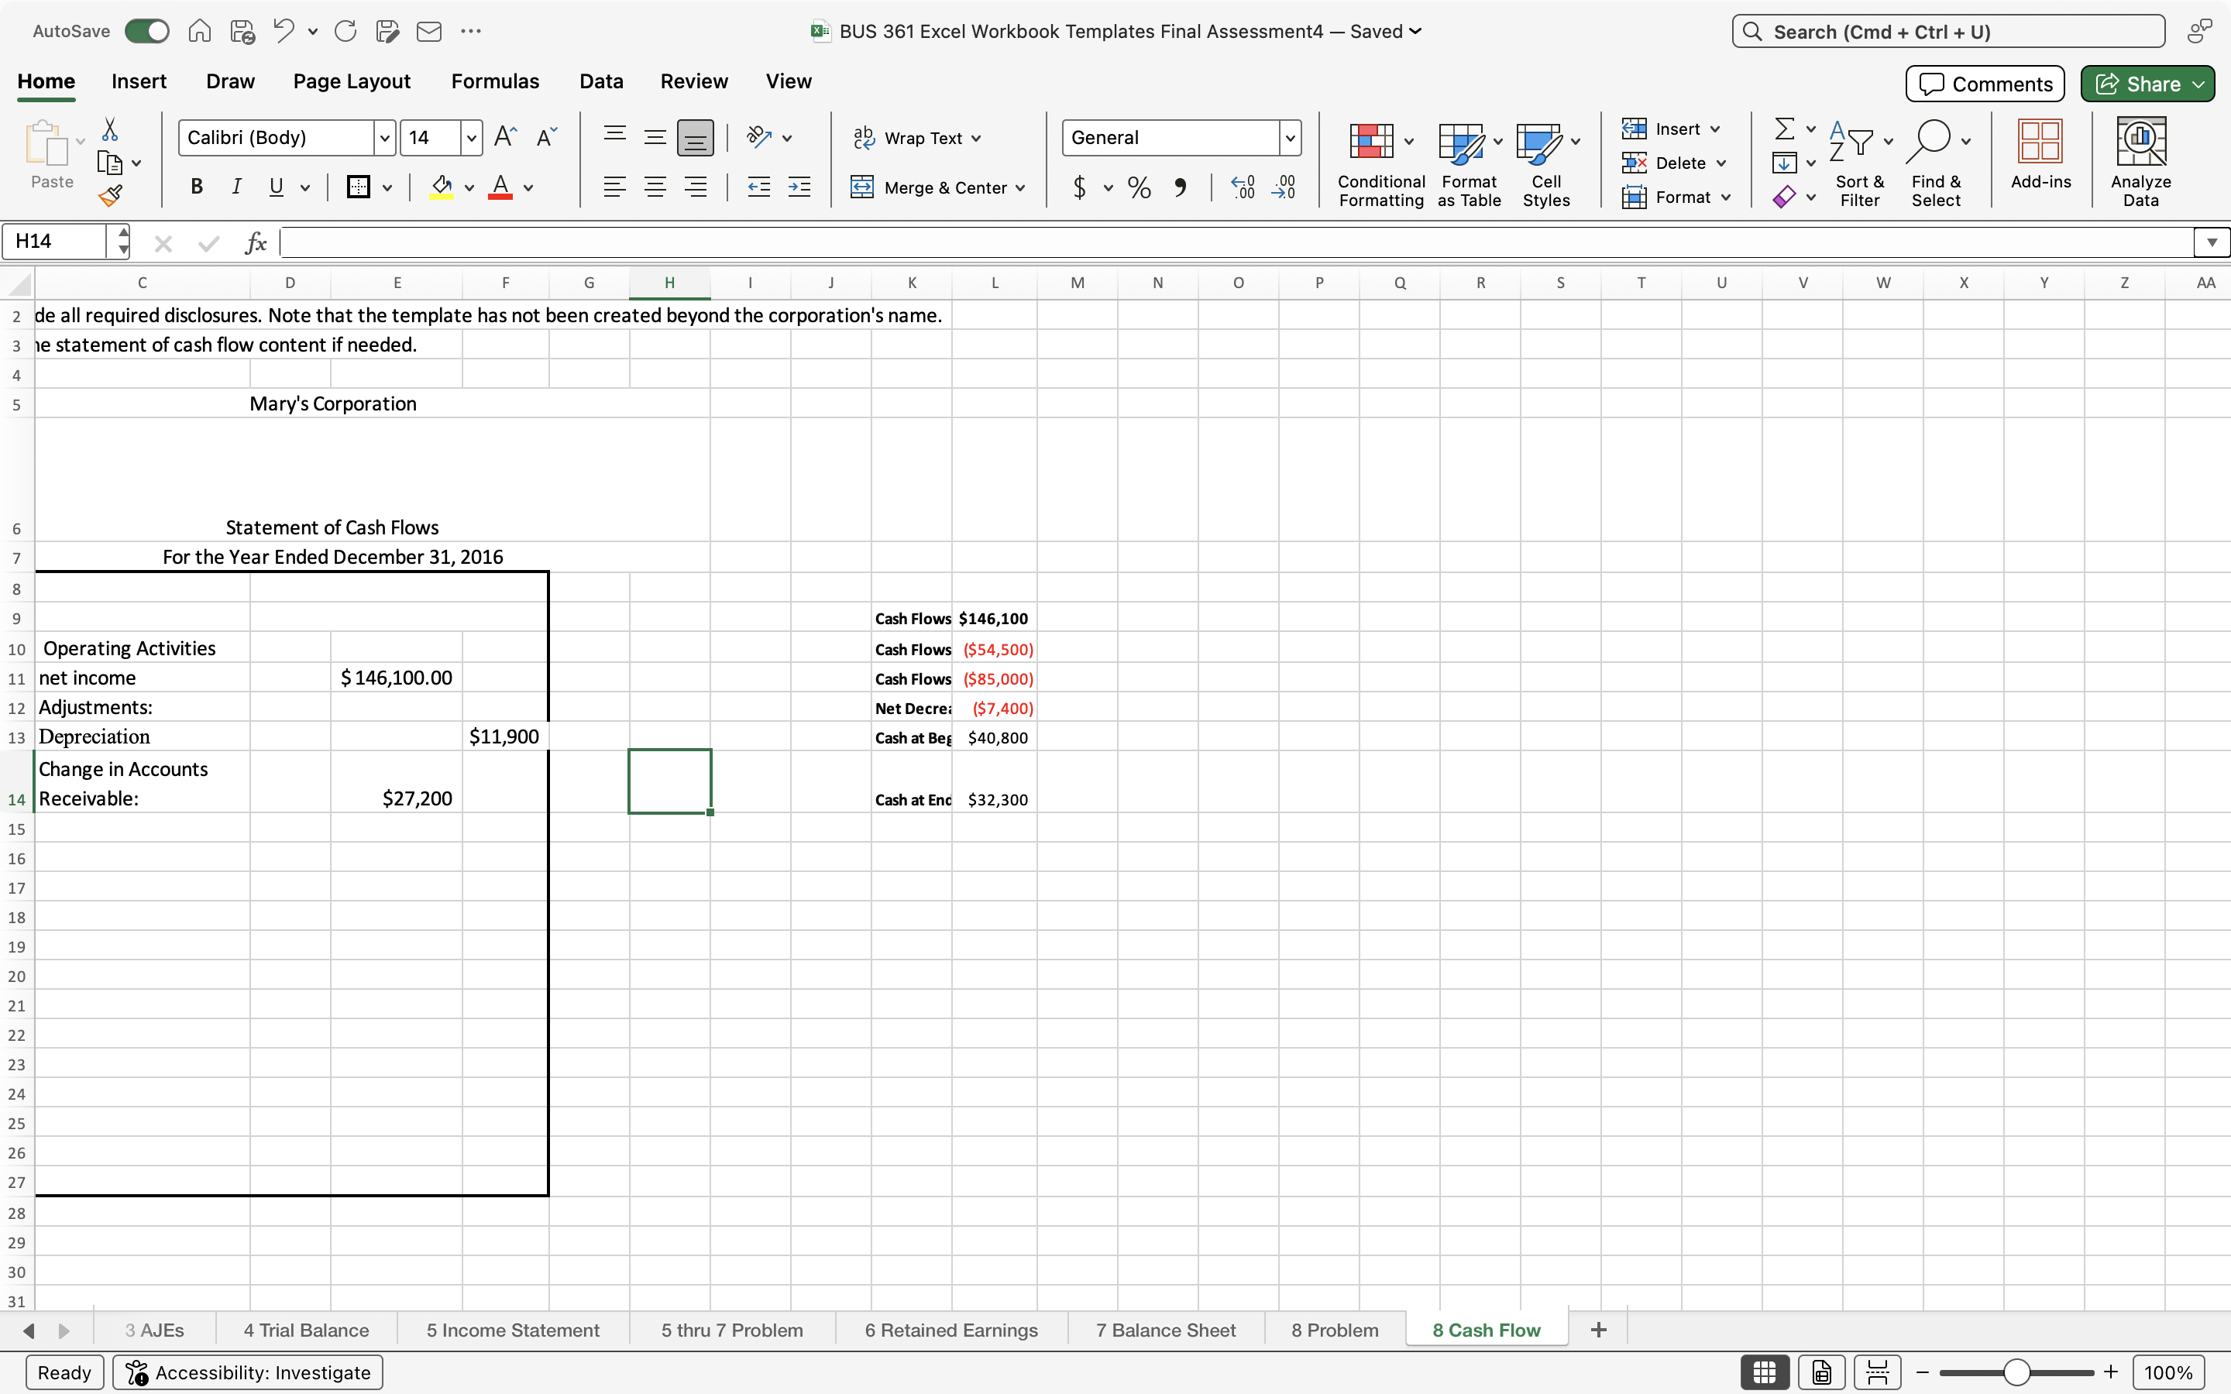Click the Share button
The height and width of the screenshot is (1394, 2231).
[x=2145, y=83]
